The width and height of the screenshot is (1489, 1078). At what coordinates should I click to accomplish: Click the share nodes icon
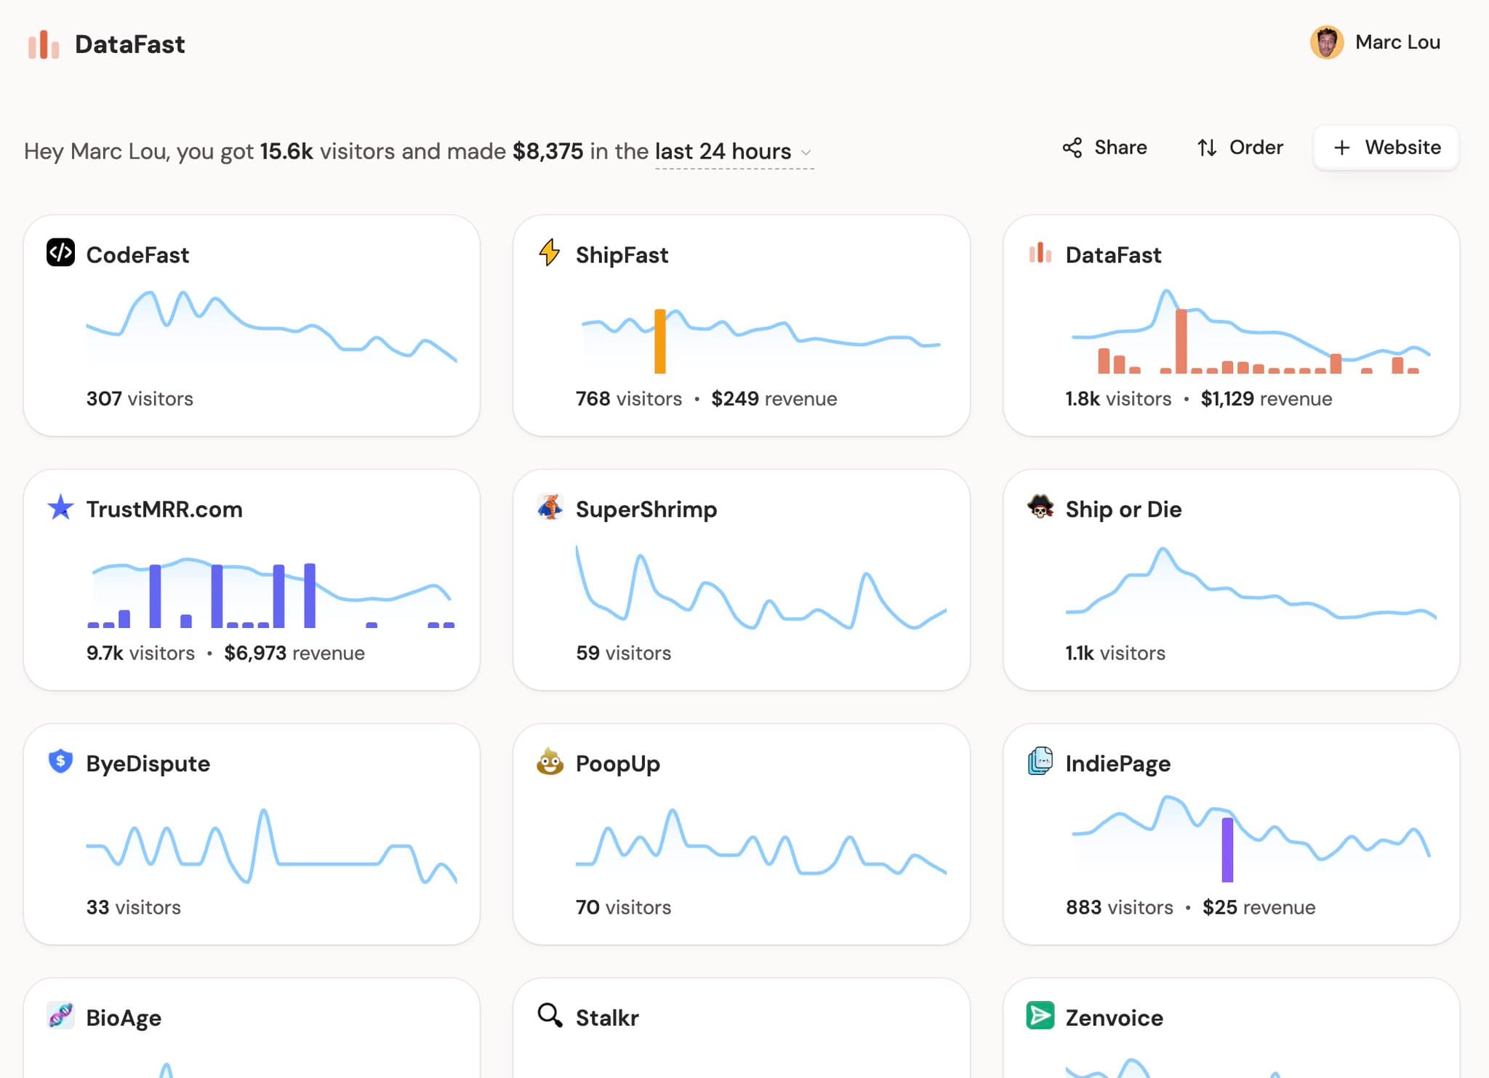(x=1072, y=148)
